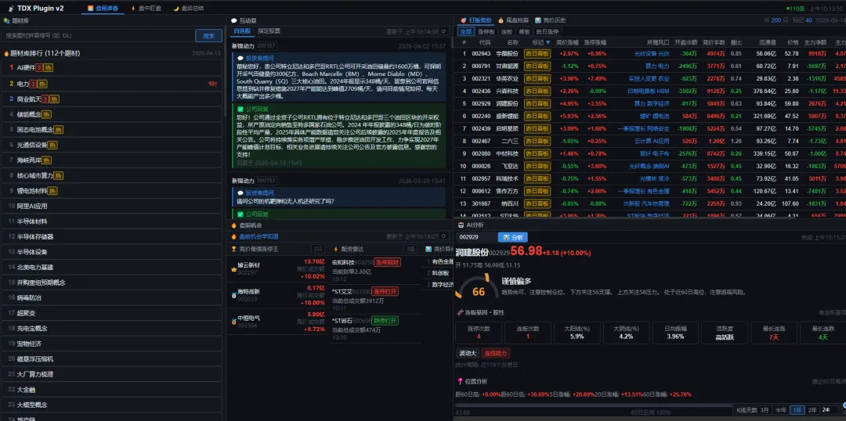Image resolution: width=846 pixels, height=421 pixels.
Task: Select 2年 K-line range
Action: [812, 410]
